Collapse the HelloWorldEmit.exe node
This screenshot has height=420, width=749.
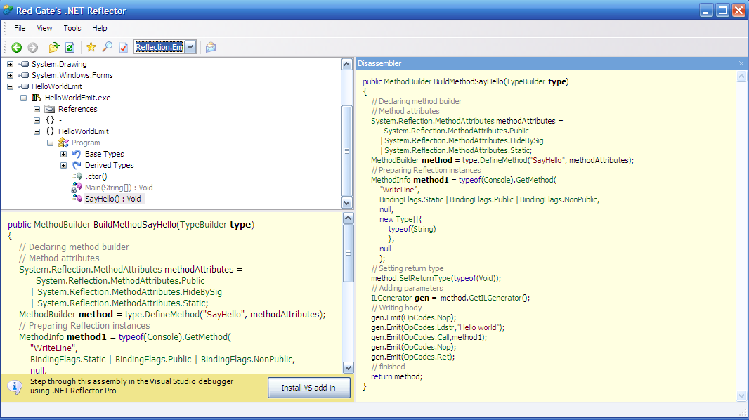point(23,98)
